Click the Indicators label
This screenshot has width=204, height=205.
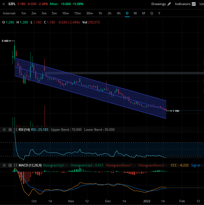(183, 4)
